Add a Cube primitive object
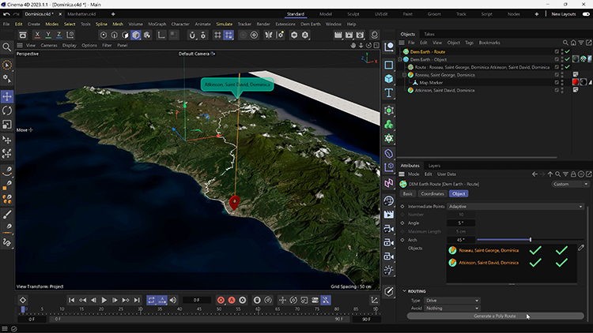The height and width of the screenshot is (333, 593). coord(389,78)
